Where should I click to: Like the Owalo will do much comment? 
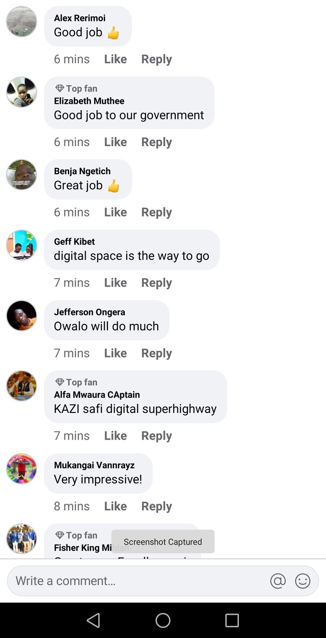click(115, 353)
